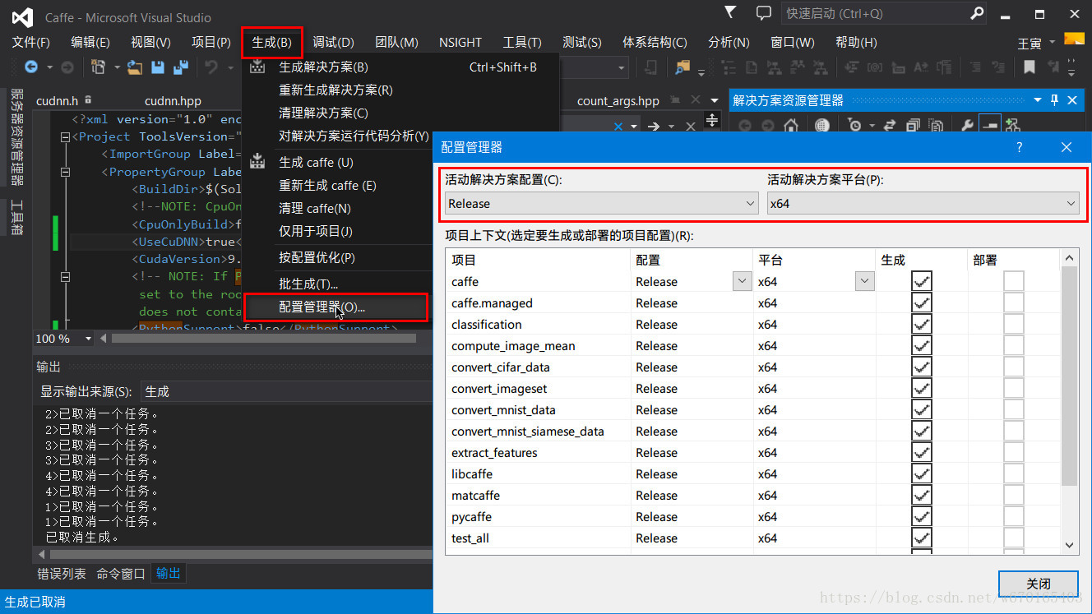Click Show All Files icon in Solution Explorer
The height and width of the screenshot is (614, 1092).
coord(936,126)
